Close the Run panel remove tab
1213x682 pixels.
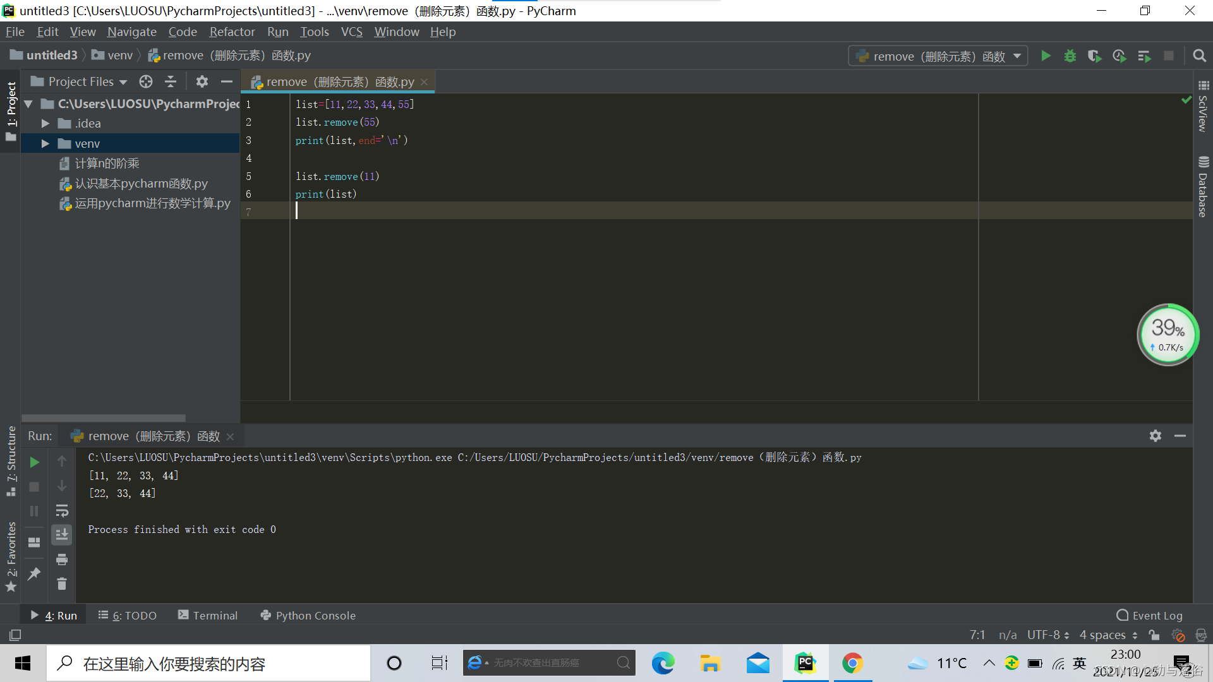pos(230,436)
